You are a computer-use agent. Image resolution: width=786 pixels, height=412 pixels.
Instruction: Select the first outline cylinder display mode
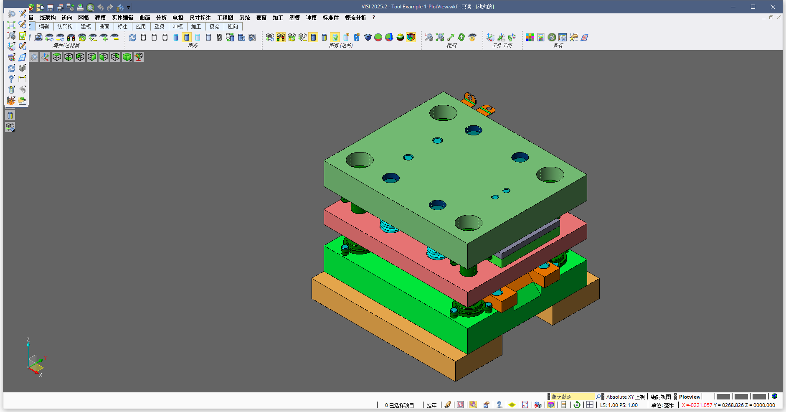pos(143,38)
